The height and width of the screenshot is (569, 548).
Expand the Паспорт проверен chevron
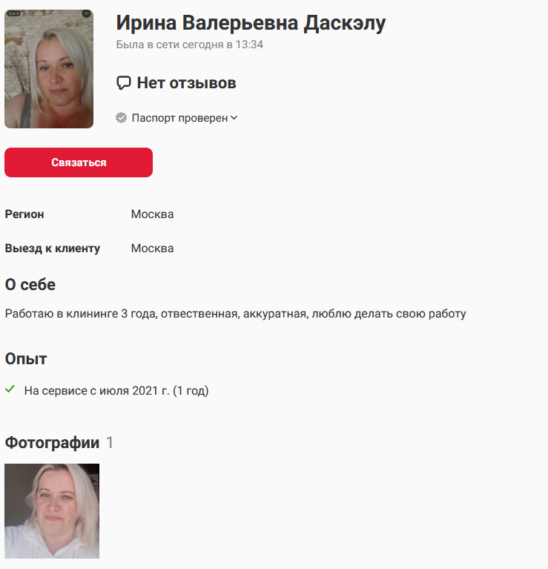234,117
